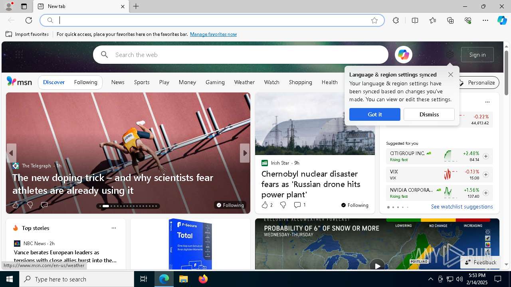511x287 pixels.
Task: Toggle Following on the doping article
Action: coord(230,205)
